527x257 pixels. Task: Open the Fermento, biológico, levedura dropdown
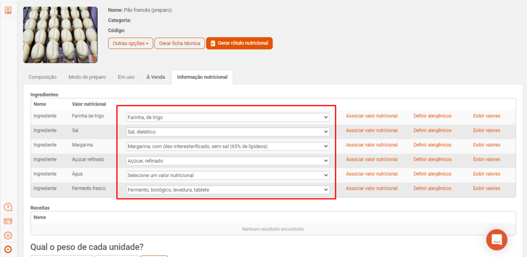coord(228,190)
